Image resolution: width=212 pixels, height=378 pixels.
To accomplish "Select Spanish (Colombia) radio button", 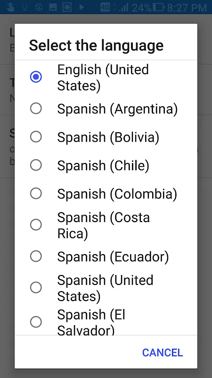I will click(x=36, y=193).
